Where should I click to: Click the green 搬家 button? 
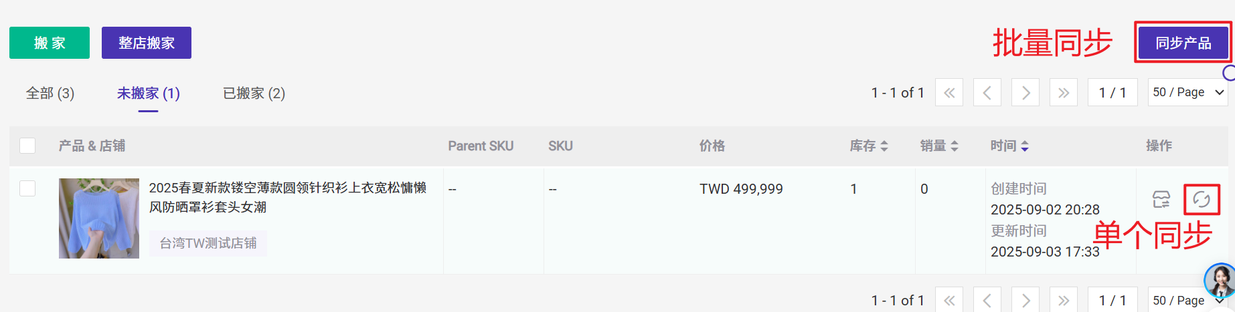click(x=50, y=43)
